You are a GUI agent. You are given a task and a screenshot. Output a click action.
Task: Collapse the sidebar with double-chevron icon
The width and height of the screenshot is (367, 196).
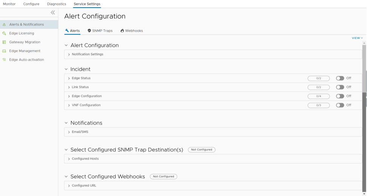click(53, 12)
